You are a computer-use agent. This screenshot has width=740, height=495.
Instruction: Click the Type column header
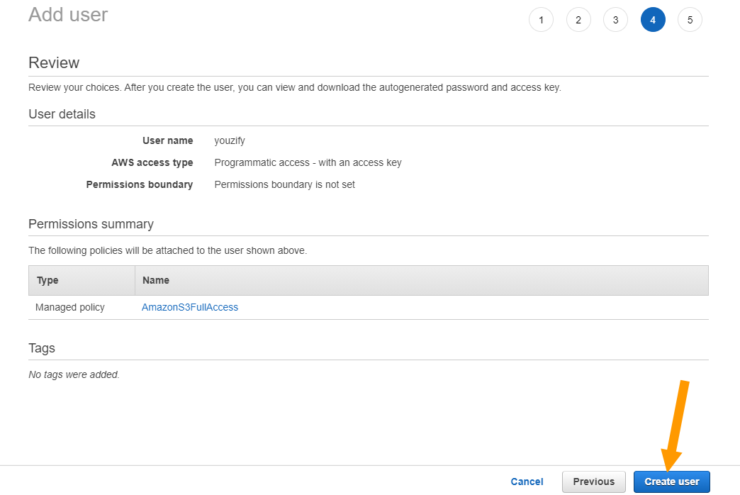click(x=82, y=280)
